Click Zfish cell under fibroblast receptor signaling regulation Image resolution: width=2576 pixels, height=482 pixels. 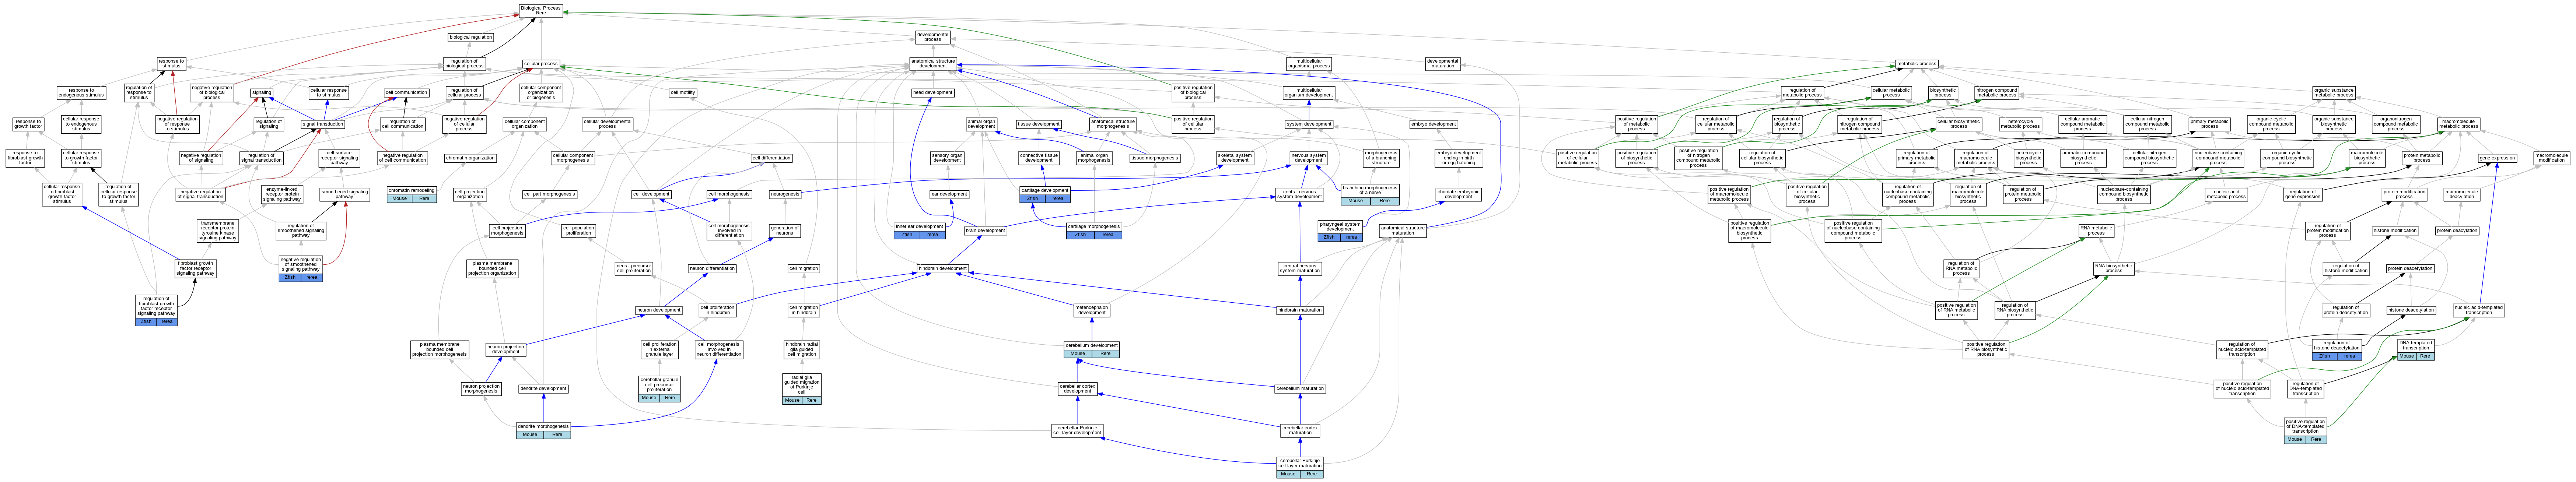pyautogui.click(x=146, y=321)
